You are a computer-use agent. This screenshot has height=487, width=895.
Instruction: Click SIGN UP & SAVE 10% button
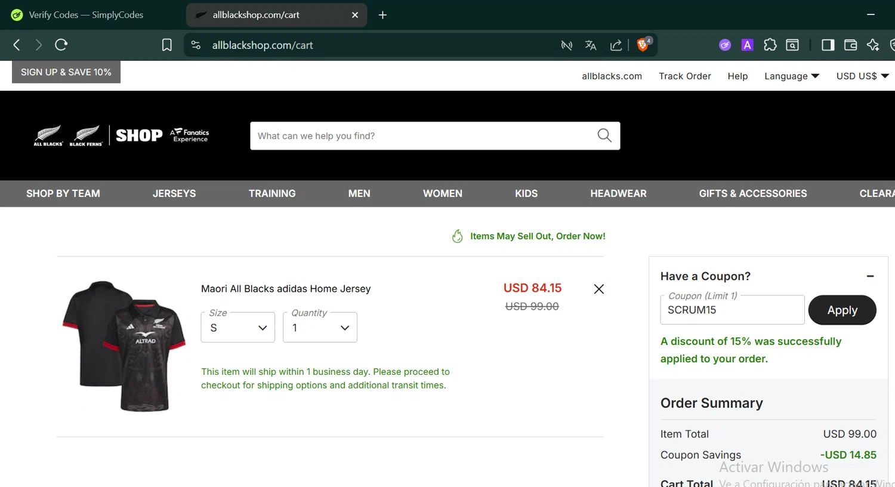(x=66, y=72)
